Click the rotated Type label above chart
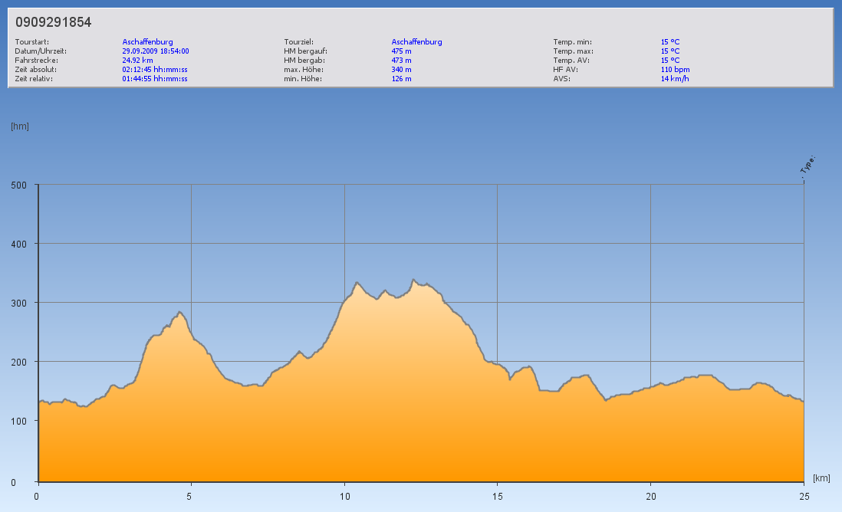The width and height of the screenshot is (842, 512). click(807, 169)
